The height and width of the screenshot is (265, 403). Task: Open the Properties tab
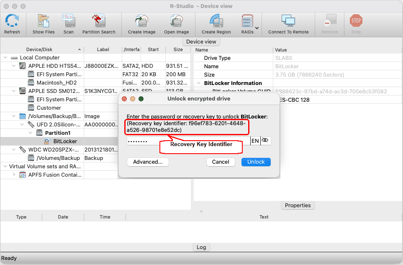point(298,206)
